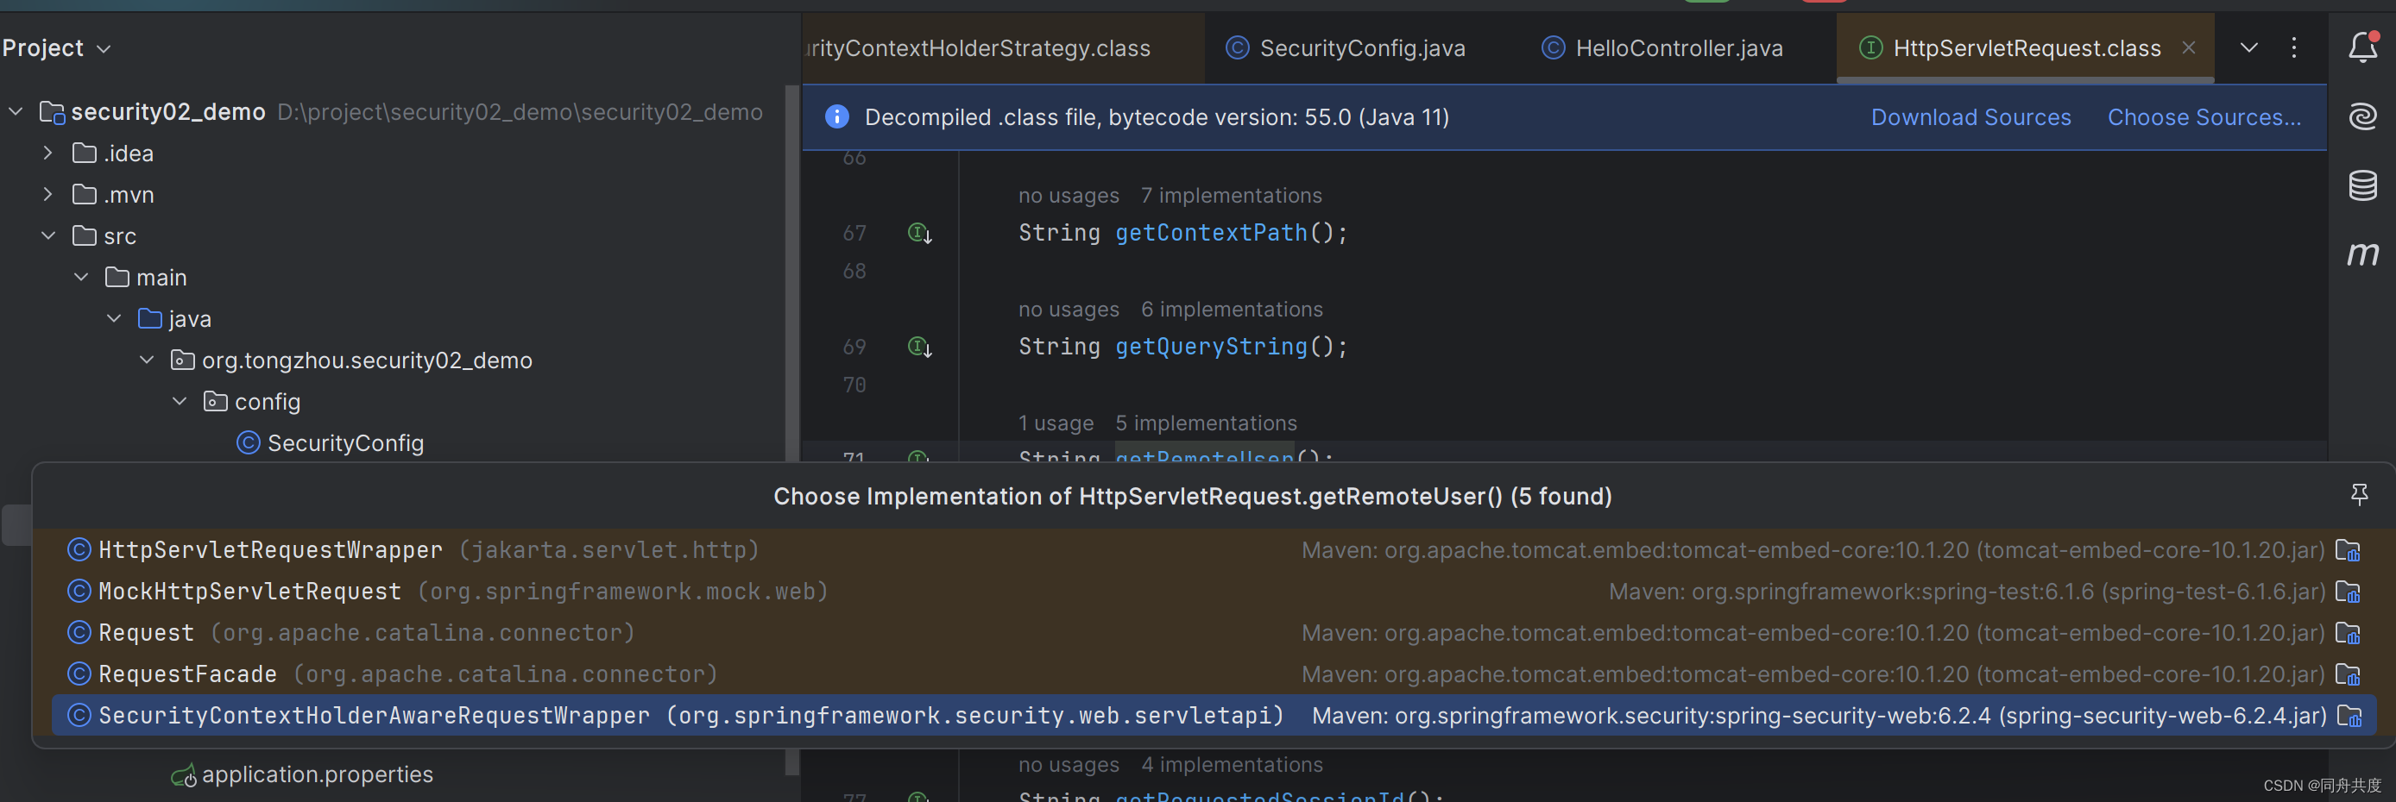Open the Notifications bell icon
The image size is (2396, 802).
tap(2362, 47)
